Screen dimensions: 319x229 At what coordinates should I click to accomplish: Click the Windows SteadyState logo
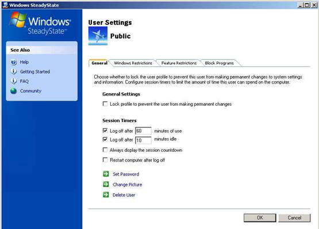coord(40,24)
